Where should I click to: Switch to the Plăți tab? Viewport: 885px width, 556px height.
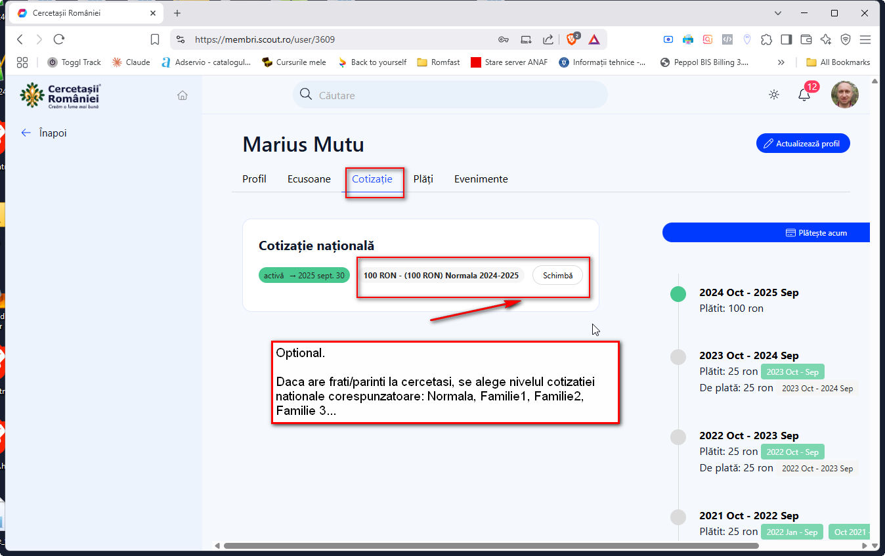[423, 179]
